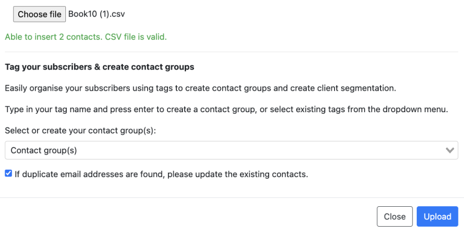Click the chevron arrow of the contact group dropdown
The image size is (464, 235).
tap(449, 150)
